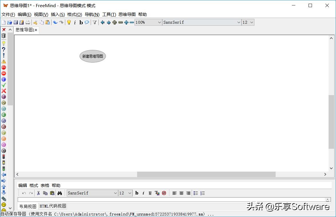The image size is (336, 217).
Task: Add the red stop sign icon
Action: (x=4, y=67)
